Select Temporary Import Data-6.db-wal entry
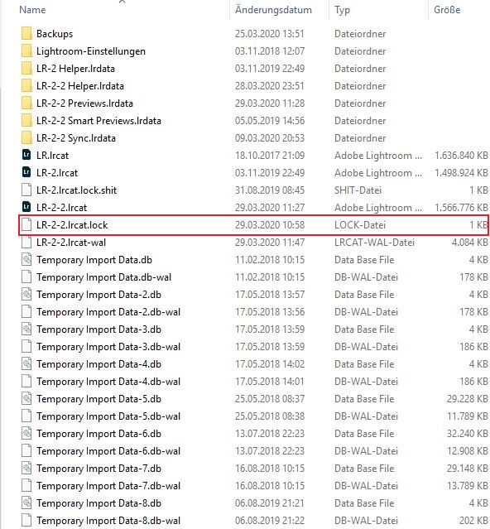Image resolution: width=490 pixels, height=529 pixels. (x=254, y=450)
